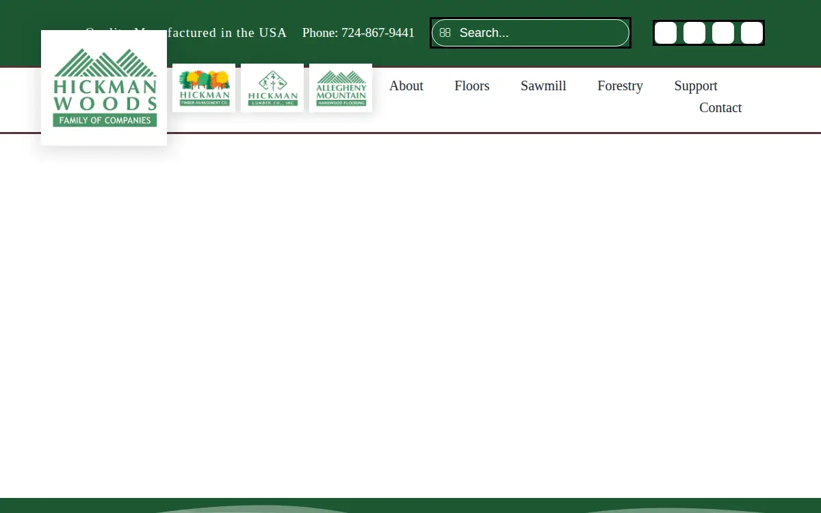Screen dimensions: 821x513
Task: Click the Search... input field
Action: [530, 33]
